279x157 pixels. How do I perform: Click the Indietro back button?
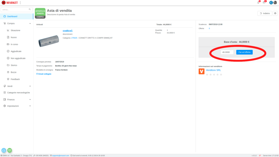pos(265,13)
